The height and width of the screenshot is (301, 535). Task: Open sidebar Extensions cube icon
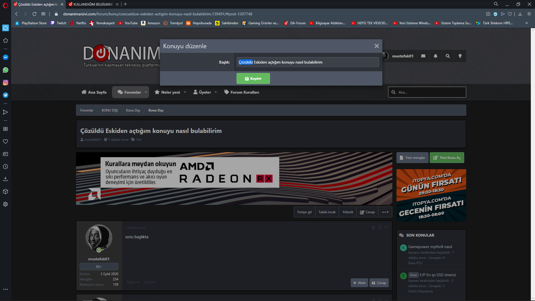(5, 192)
